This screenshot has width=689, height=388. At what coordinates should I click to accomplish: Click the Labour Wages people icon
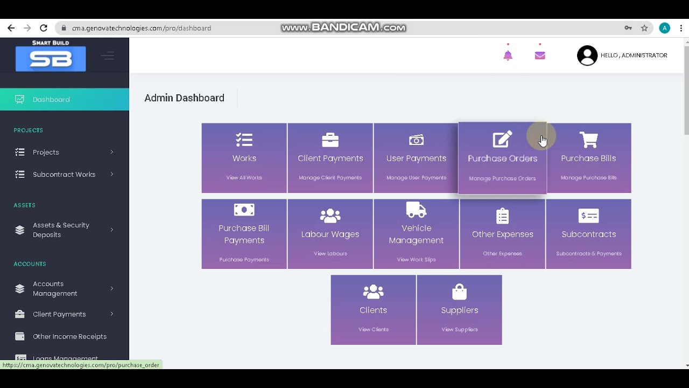[330, 216]
